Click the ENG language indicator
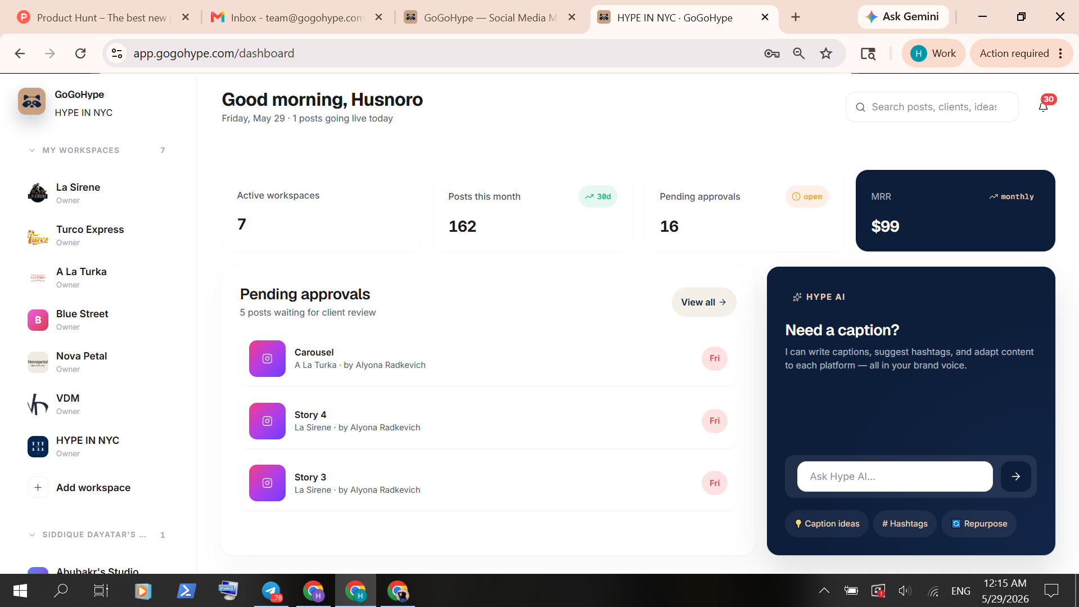1079x607 pixels. click(960, 591)
